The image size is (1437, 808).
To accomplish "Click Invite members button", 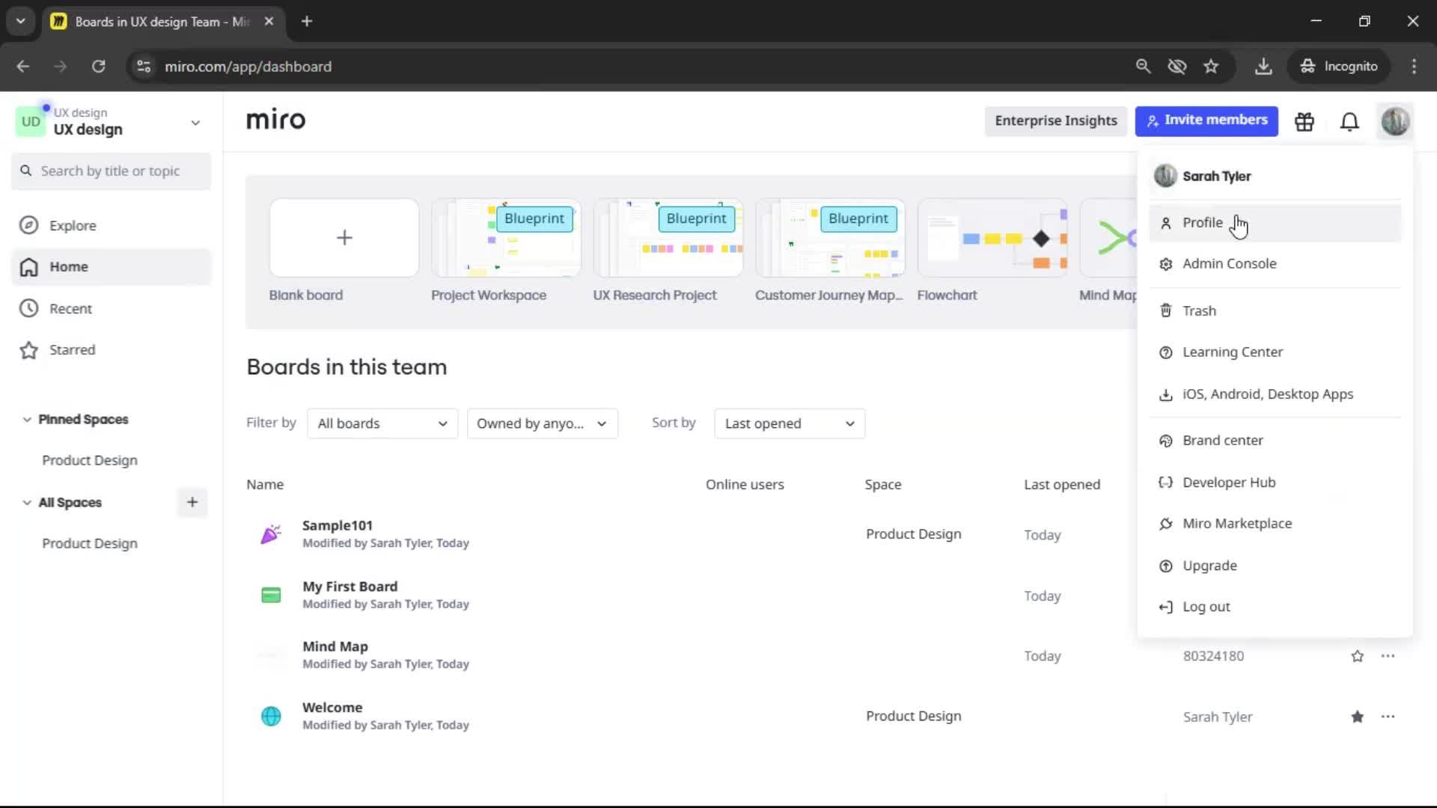I will click(x=1206, y=120).
